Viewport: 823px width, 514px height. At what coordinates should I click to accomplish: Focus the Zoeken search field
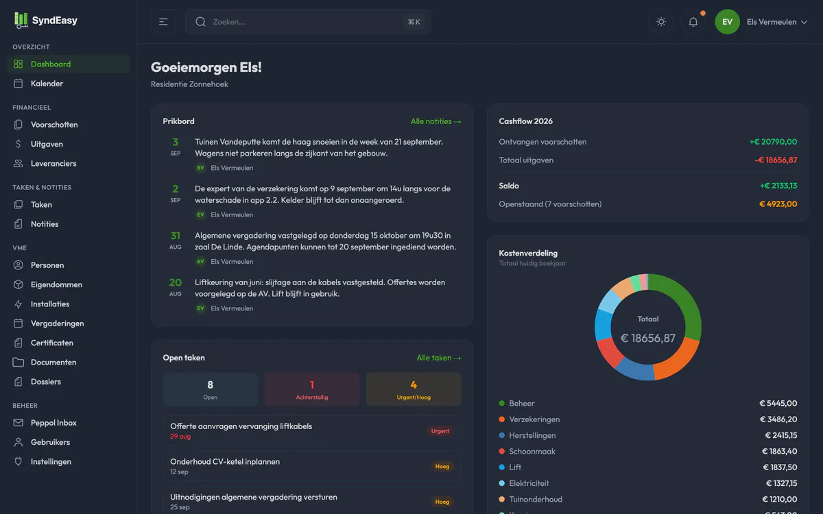[308, 22]
